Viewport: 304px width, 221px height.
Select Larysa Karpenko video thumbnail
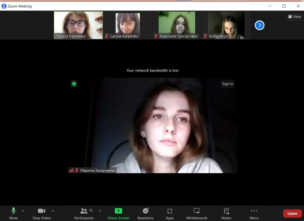pyautogui.click(x=128, y=25)
